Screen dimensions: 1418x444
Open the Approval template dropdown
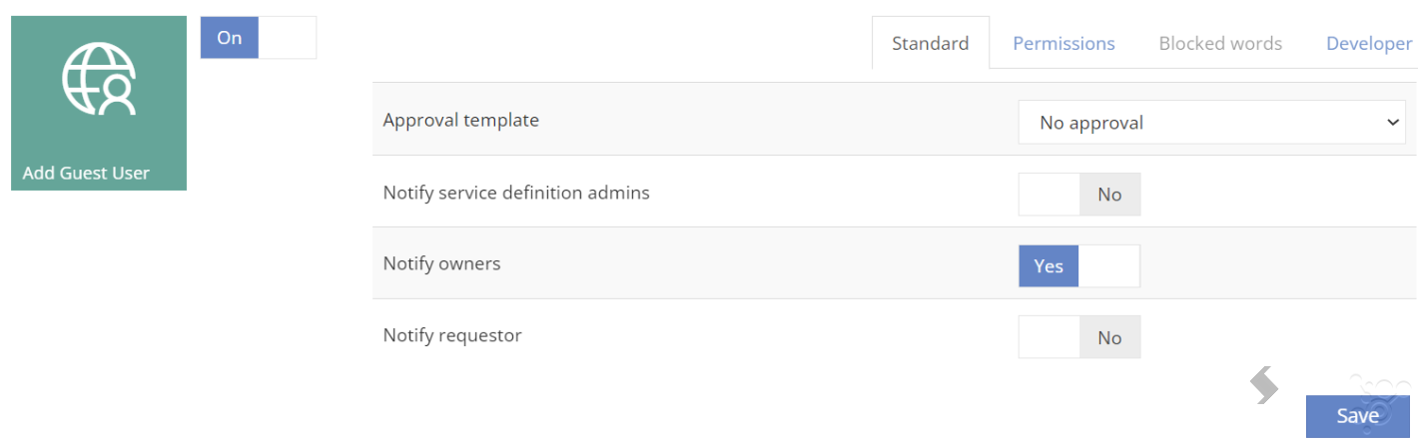[x=1211, y=123]
